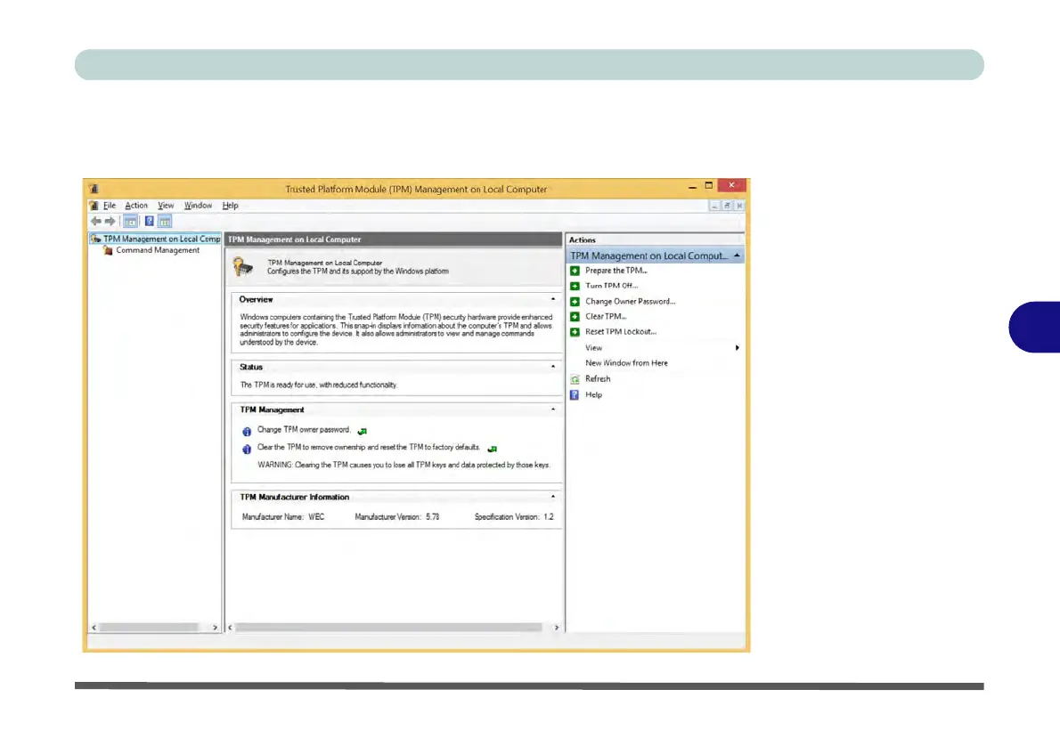1060x746 pixels.
Task: Click green arrow beside Change TPM owner password
Action: click(x=363, y=431)
